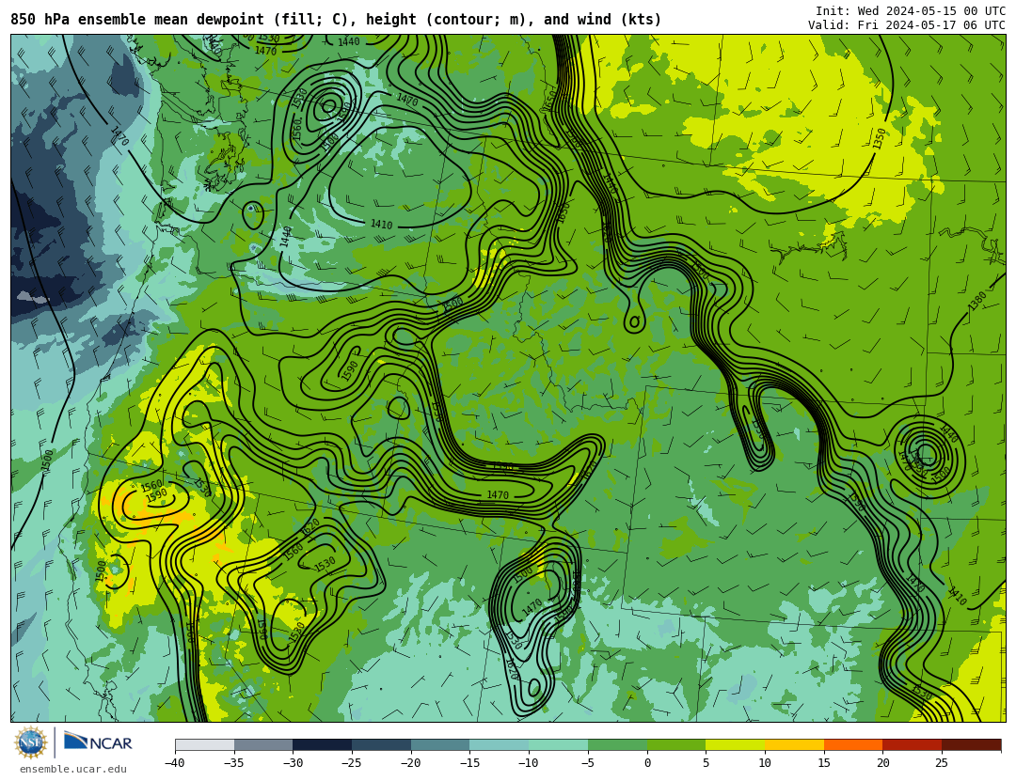
Task: Pick the light teal -15 to -10 colorbar segment
Action: (499, 744)
